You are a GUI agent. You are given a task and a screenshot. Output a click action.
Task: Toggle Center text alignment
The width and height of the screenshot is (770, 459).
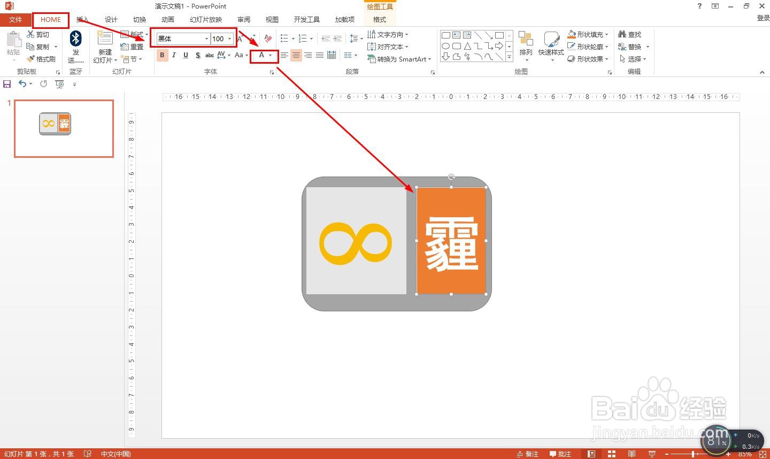tap(296, 55)
